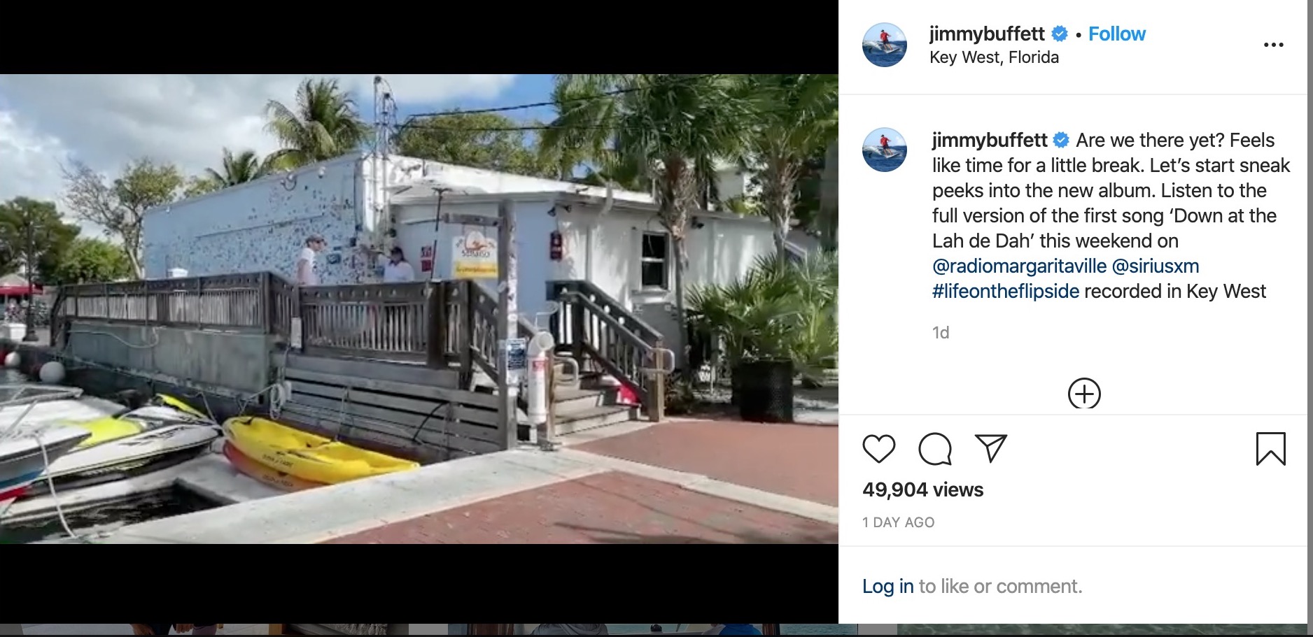
Task: Like the post with the heart icon
Action: pos(878,449)
